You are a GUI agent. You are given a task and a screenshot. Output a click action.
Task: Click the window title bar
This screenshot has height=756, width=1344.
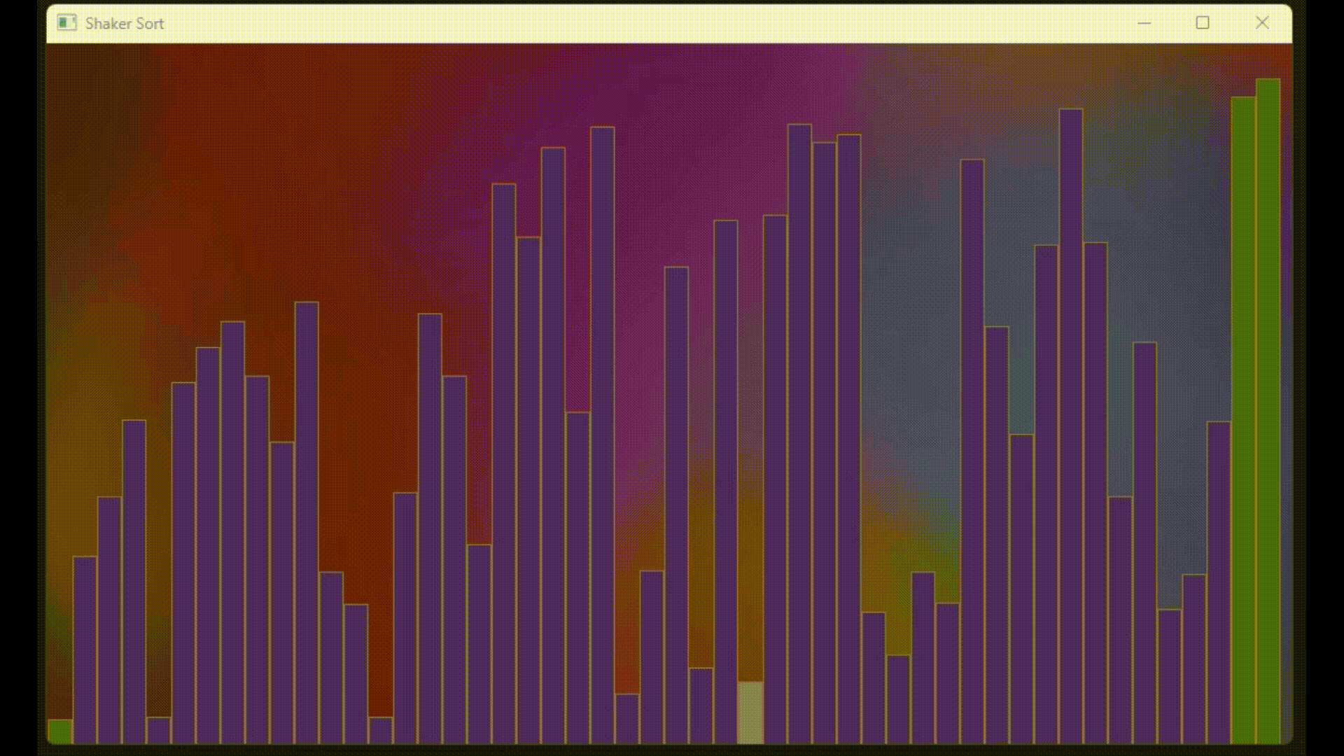560,23
